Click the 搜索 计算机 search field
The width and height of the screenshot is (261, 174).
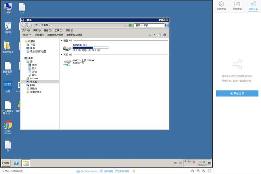(x=149, y=25)
